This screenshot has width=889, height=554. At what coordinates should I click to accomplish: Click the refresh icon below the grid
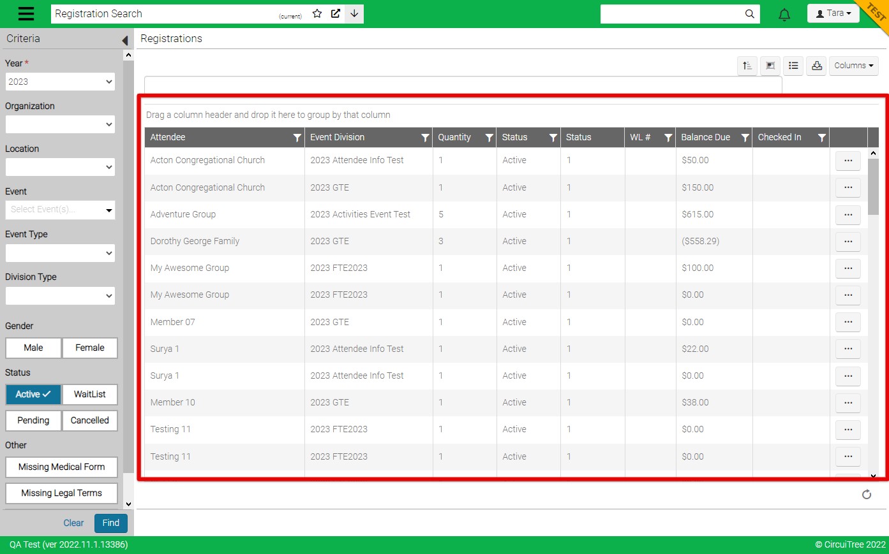coord(867,495)
